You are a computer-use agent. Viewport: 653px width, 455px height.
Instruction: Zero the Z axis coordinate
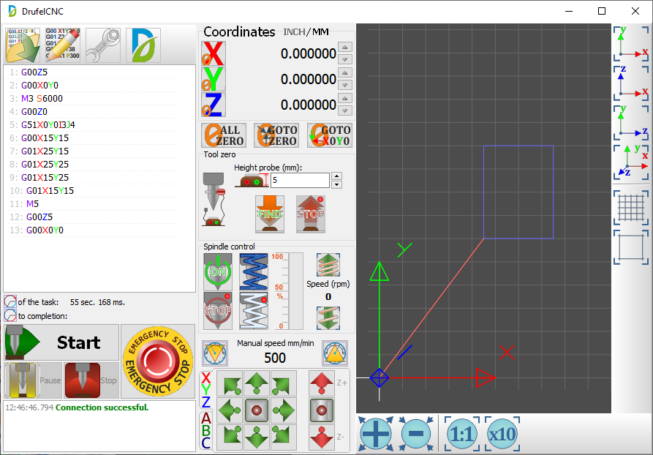point(214,105)
